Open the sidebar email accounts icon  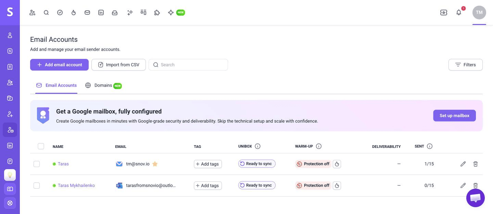click(10, 130)
